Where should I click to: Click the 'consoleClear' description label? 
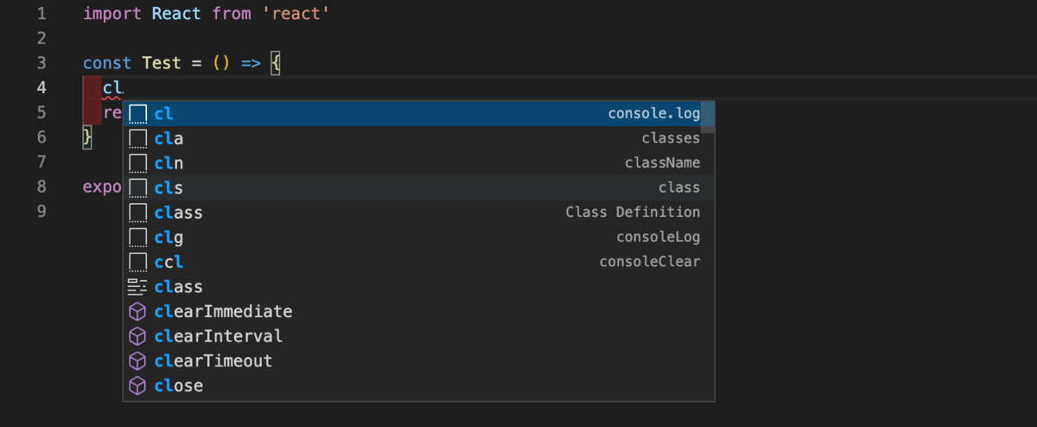point(649,262)
